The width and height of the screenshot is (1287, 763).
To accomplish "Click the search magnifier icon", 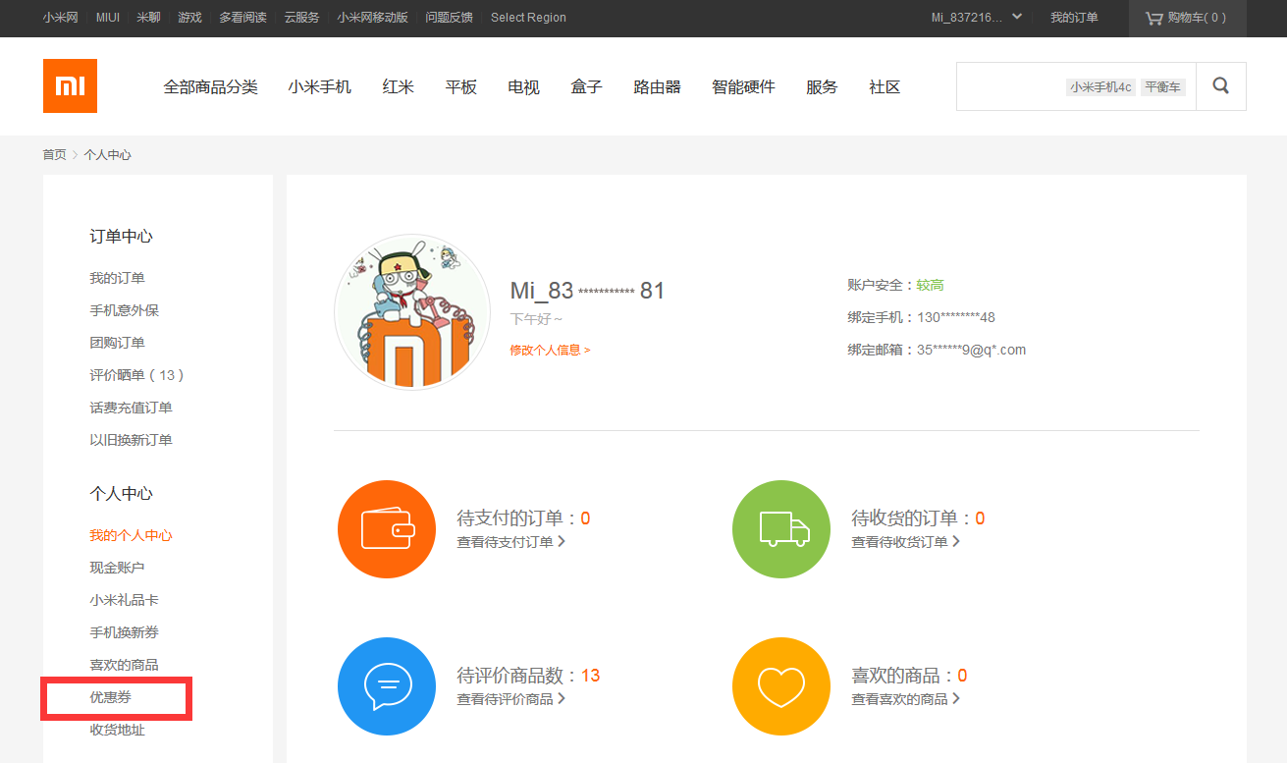I will pyautogui.click(x=1220, y=86).
